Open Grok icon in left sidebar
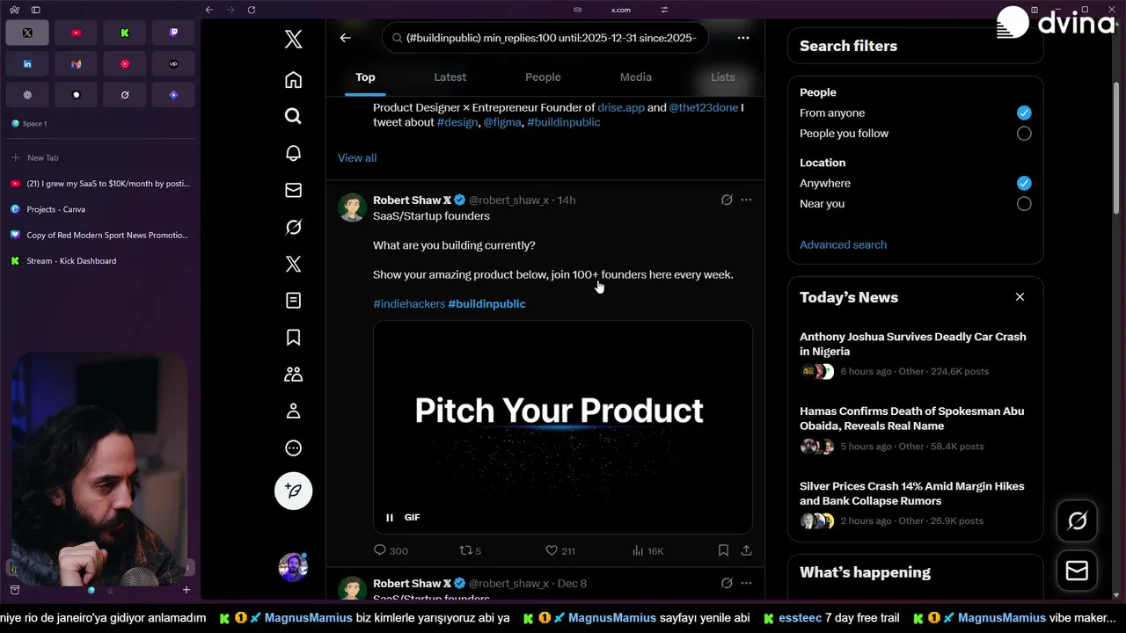This screenshot has width=1126, height=633. pos(294,227)
